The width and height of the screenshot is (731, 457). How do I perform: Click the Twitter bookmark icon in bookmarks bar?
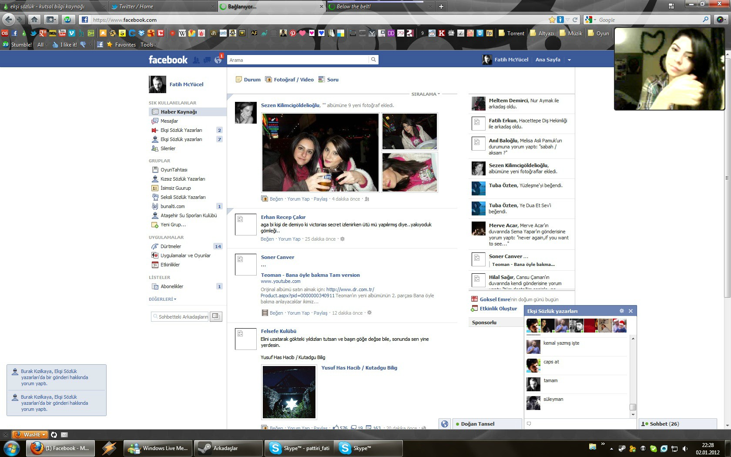pos(34,33)
